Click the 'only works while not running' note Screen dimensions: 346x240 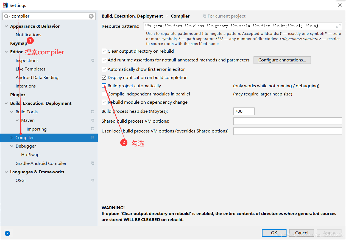(276, 86)
